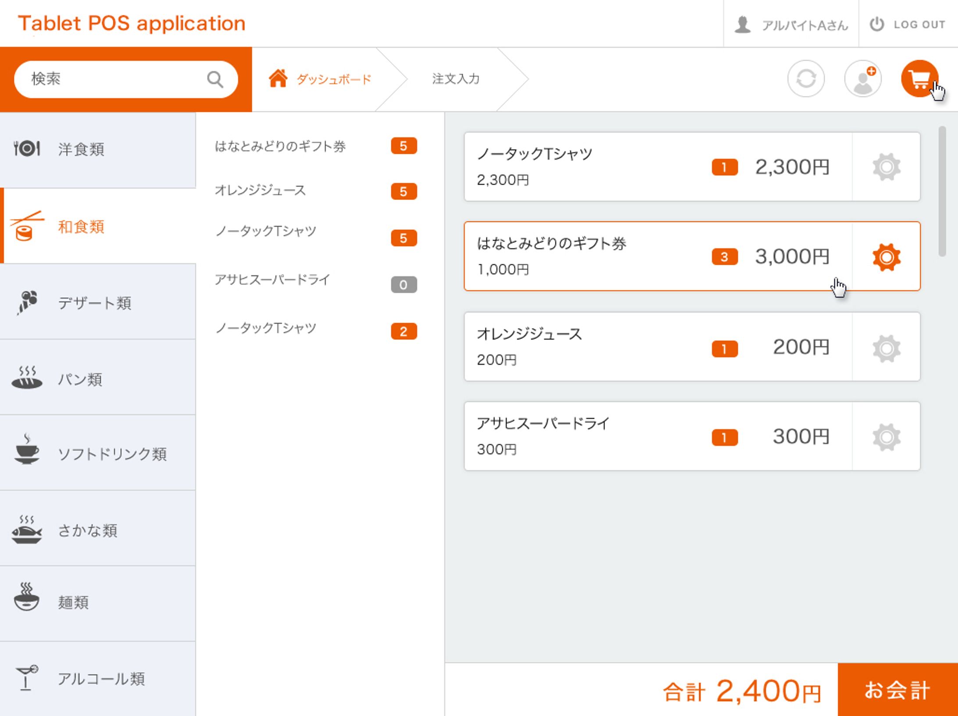
Task: Open the アルコール類 category
Action: tap(98, 679)
